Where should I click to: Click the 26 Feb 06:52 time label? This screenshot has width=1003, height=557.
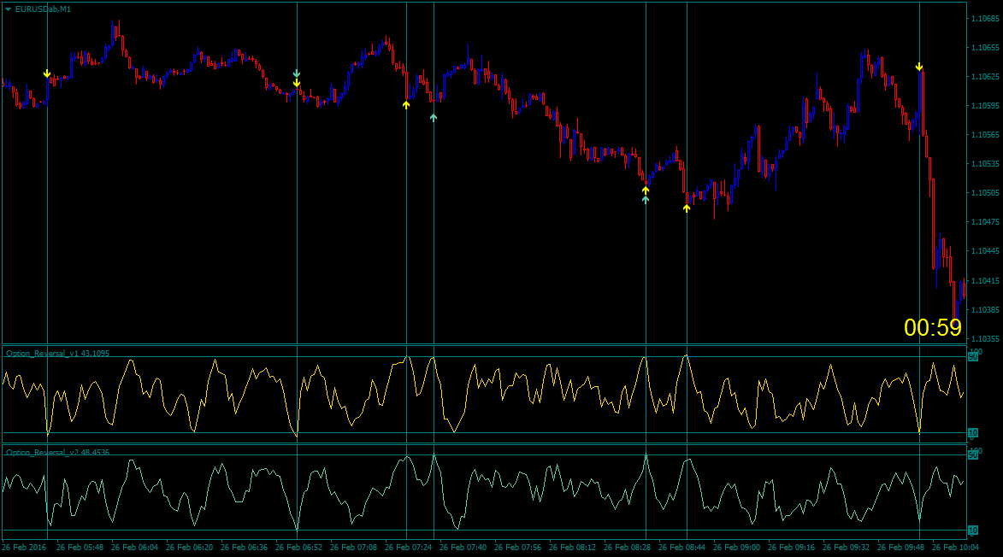[298, 548]
